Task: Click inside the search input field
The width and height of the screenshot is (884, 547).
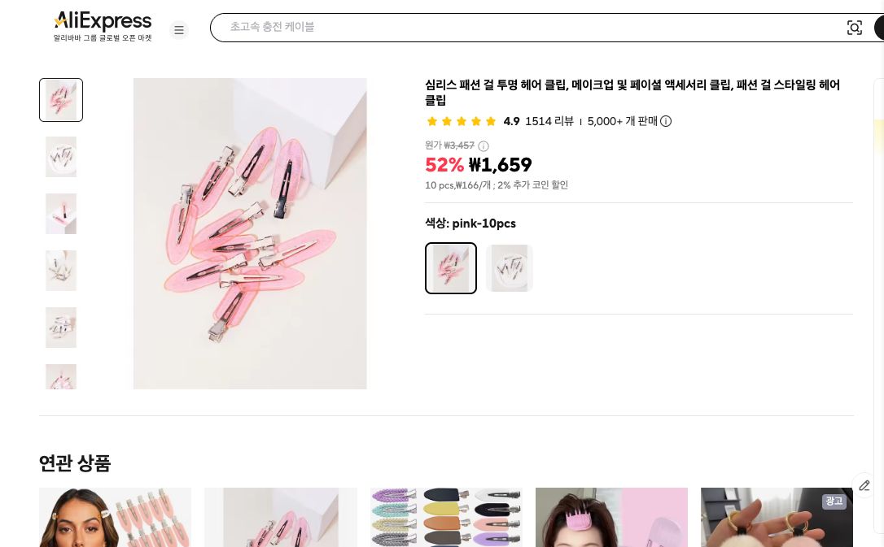Action: click(529, 27)
